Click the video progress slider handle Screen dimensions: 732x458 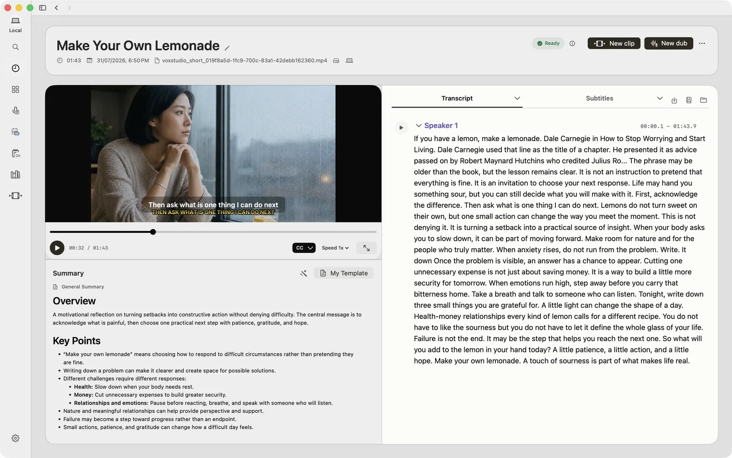click(153, 232)
